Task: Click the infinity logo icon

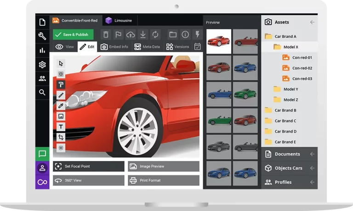Action: (42, 182)
